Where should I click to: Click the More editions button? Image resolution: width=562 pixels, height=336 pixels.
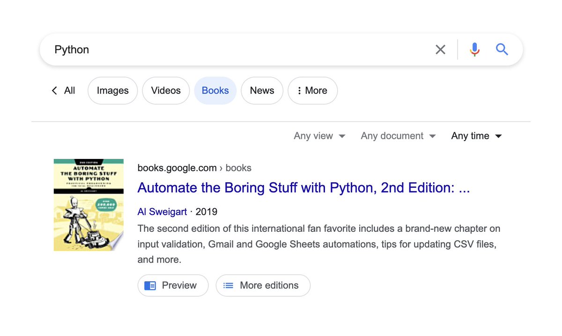pyautogui.click(x=263, y=286)
